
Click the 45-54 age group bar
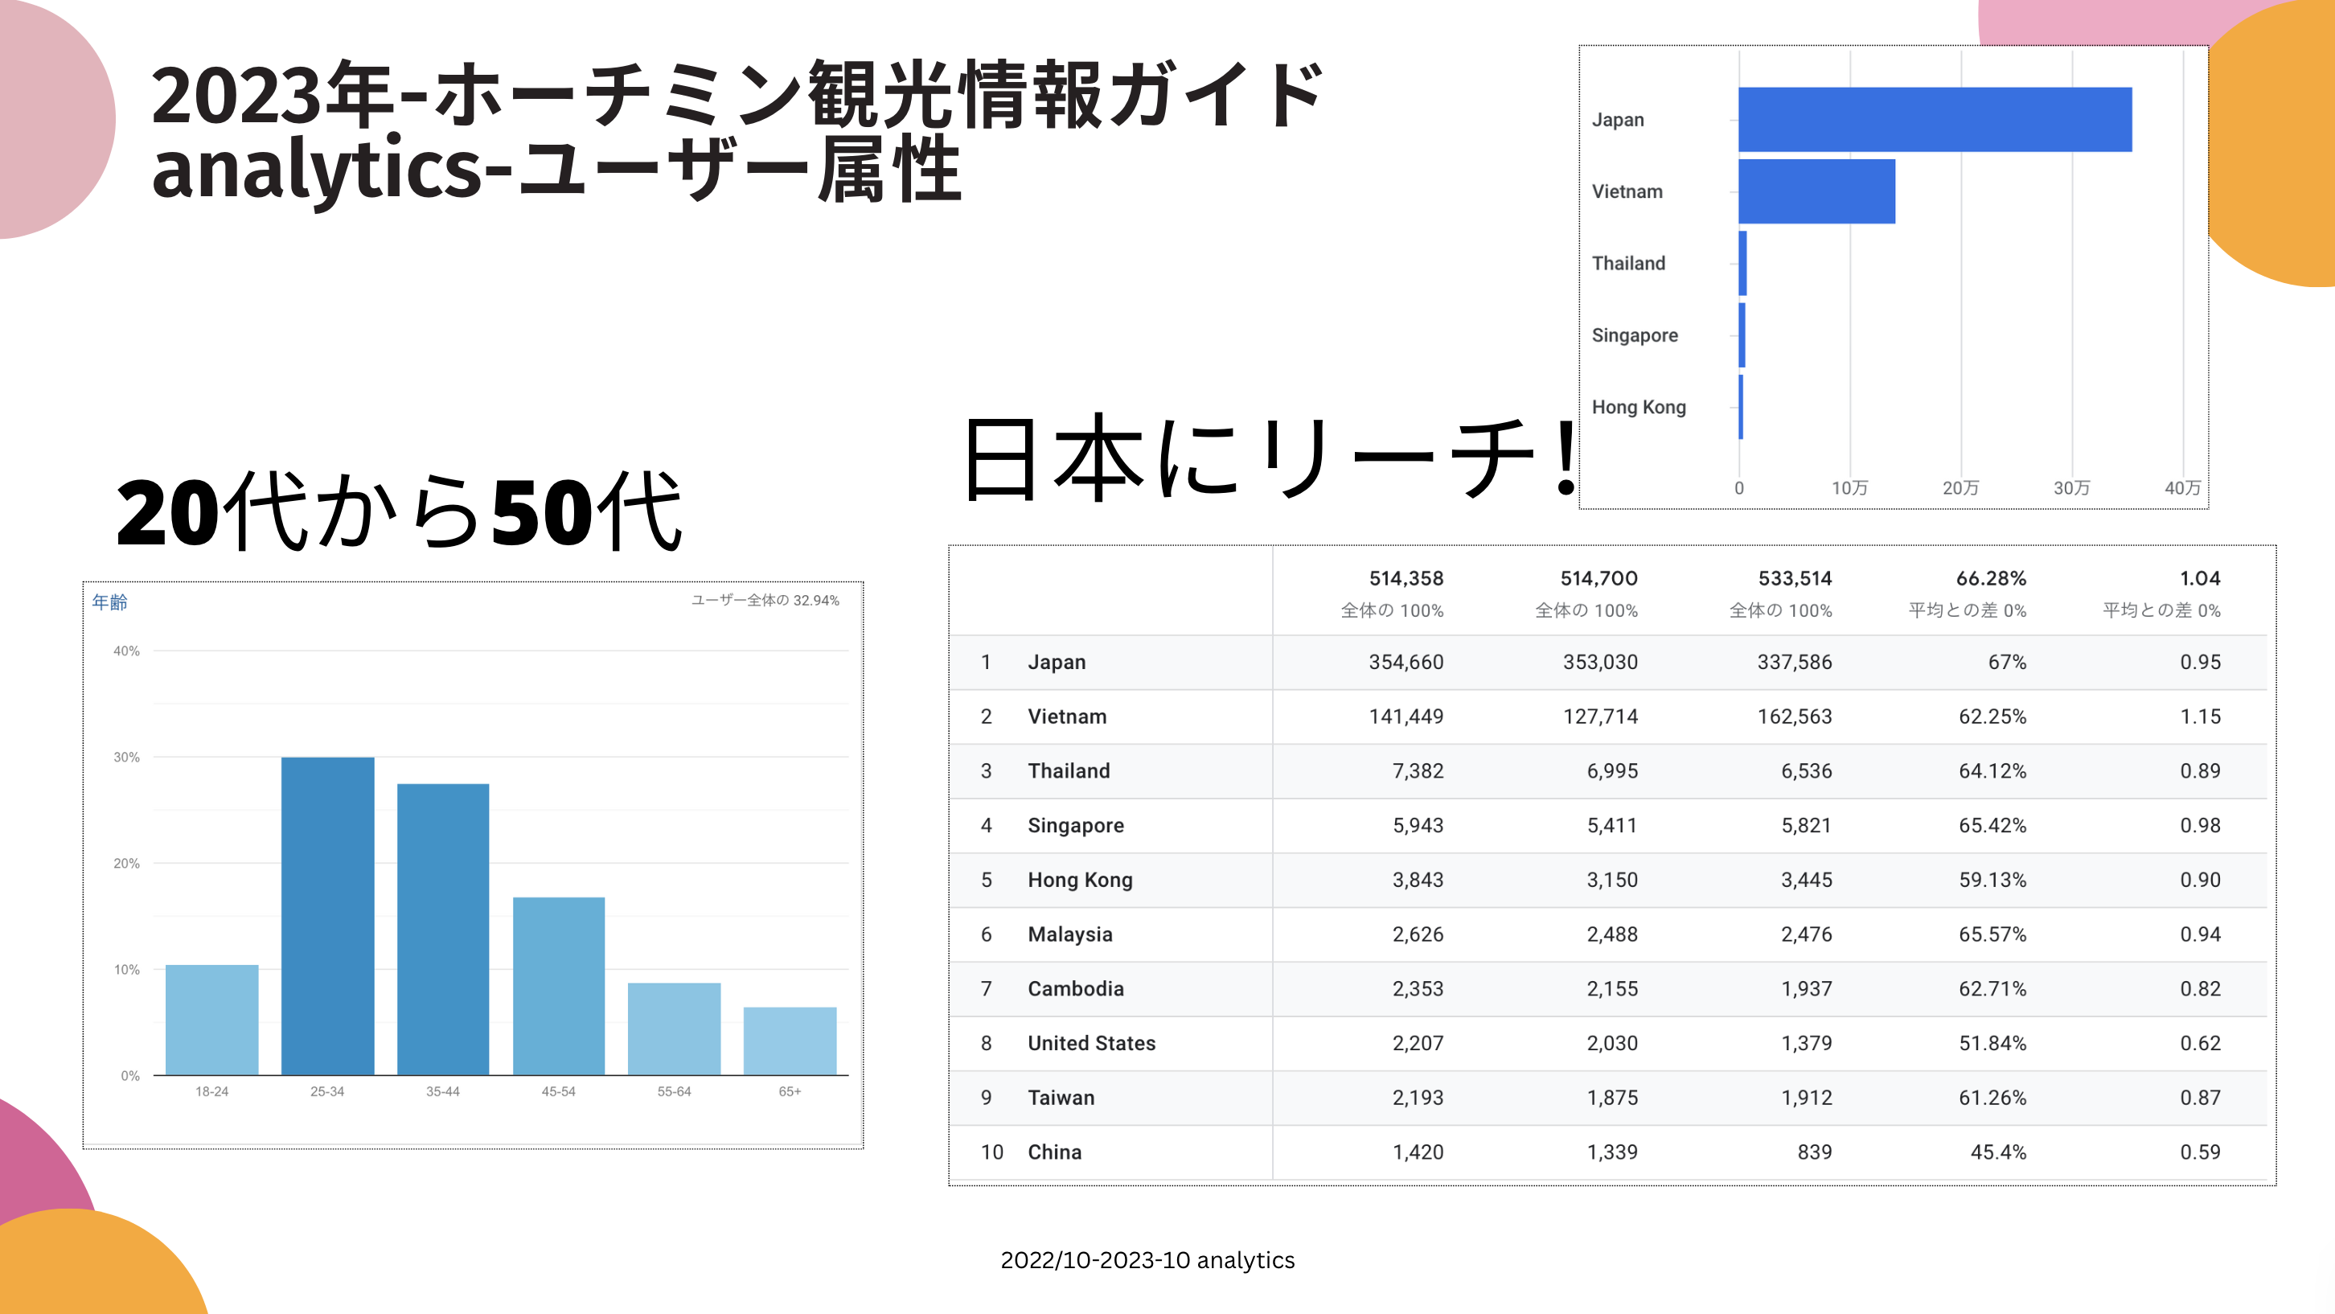(x=558, y=986)
